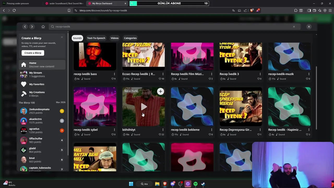334x188 pixels.
Task: Open agraelus leaderboard entry
Action: click(x=42, y=130)
